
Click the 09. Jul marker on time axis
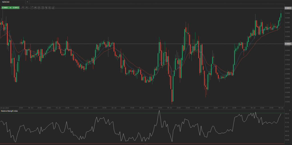tap(281, 108)
